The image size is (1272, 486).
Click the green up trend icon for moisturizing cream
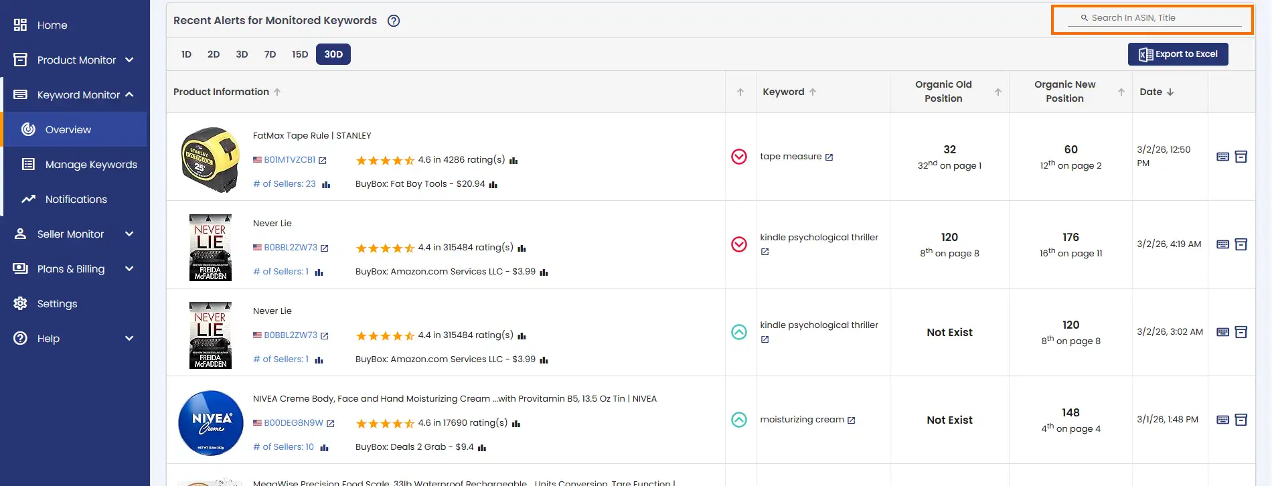(x=739, y=420)
